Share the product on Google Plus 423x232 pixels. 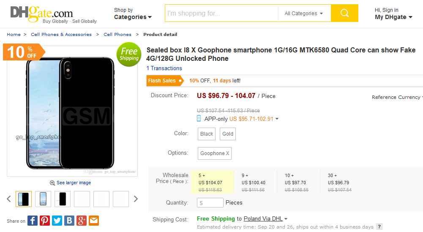pos(82,220)
